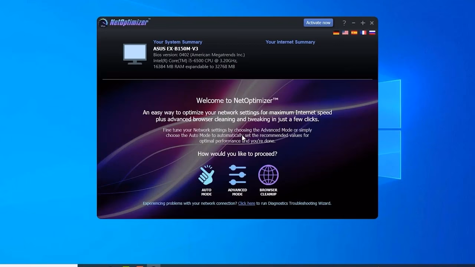Maximize NetOptimizer with plus button
This screenshot has width=475, height=267.
(x=363, y=23)
